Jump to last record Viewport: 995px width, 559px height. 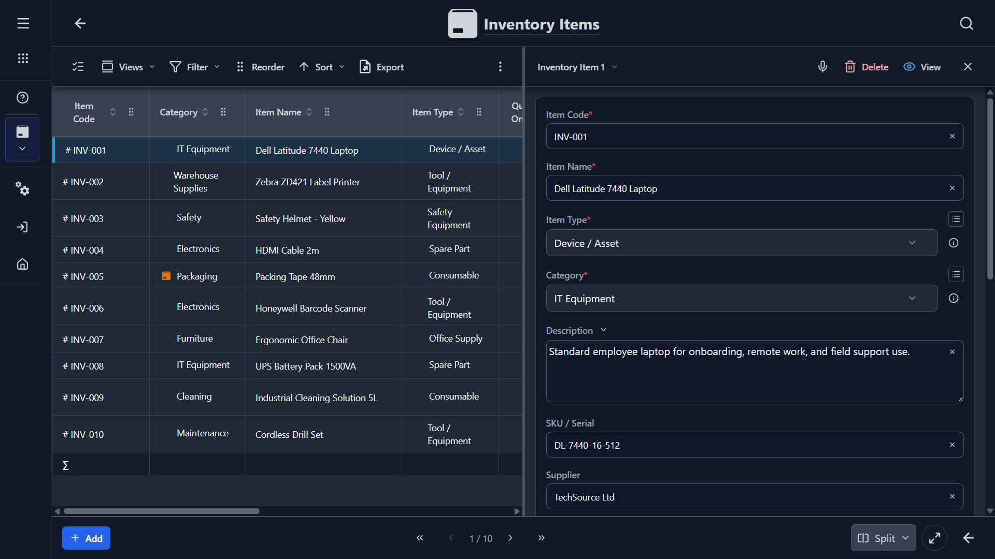pyautogui.click(x=541, y=538)
